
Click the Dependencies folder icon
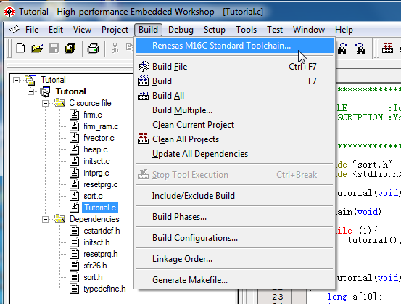pos(59,219)
